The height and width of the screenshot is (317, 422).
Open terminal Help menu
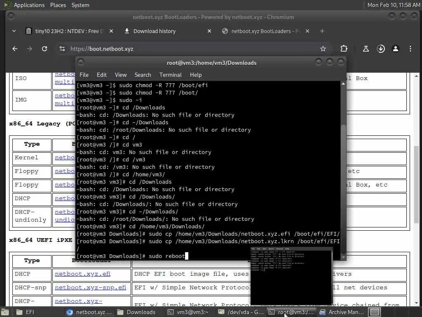click(x=196, y=75)
